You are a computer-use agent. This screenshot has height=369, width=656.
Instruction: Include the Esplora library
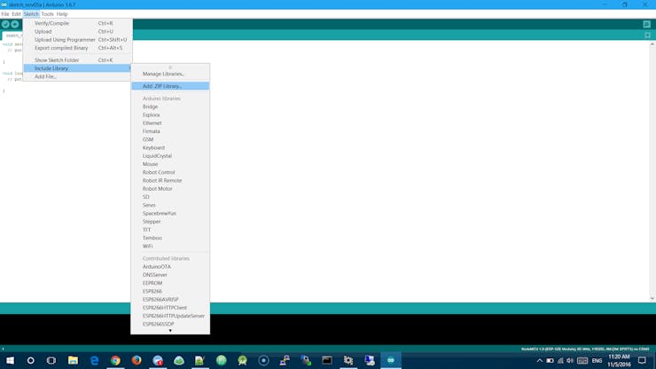point(170,114)
